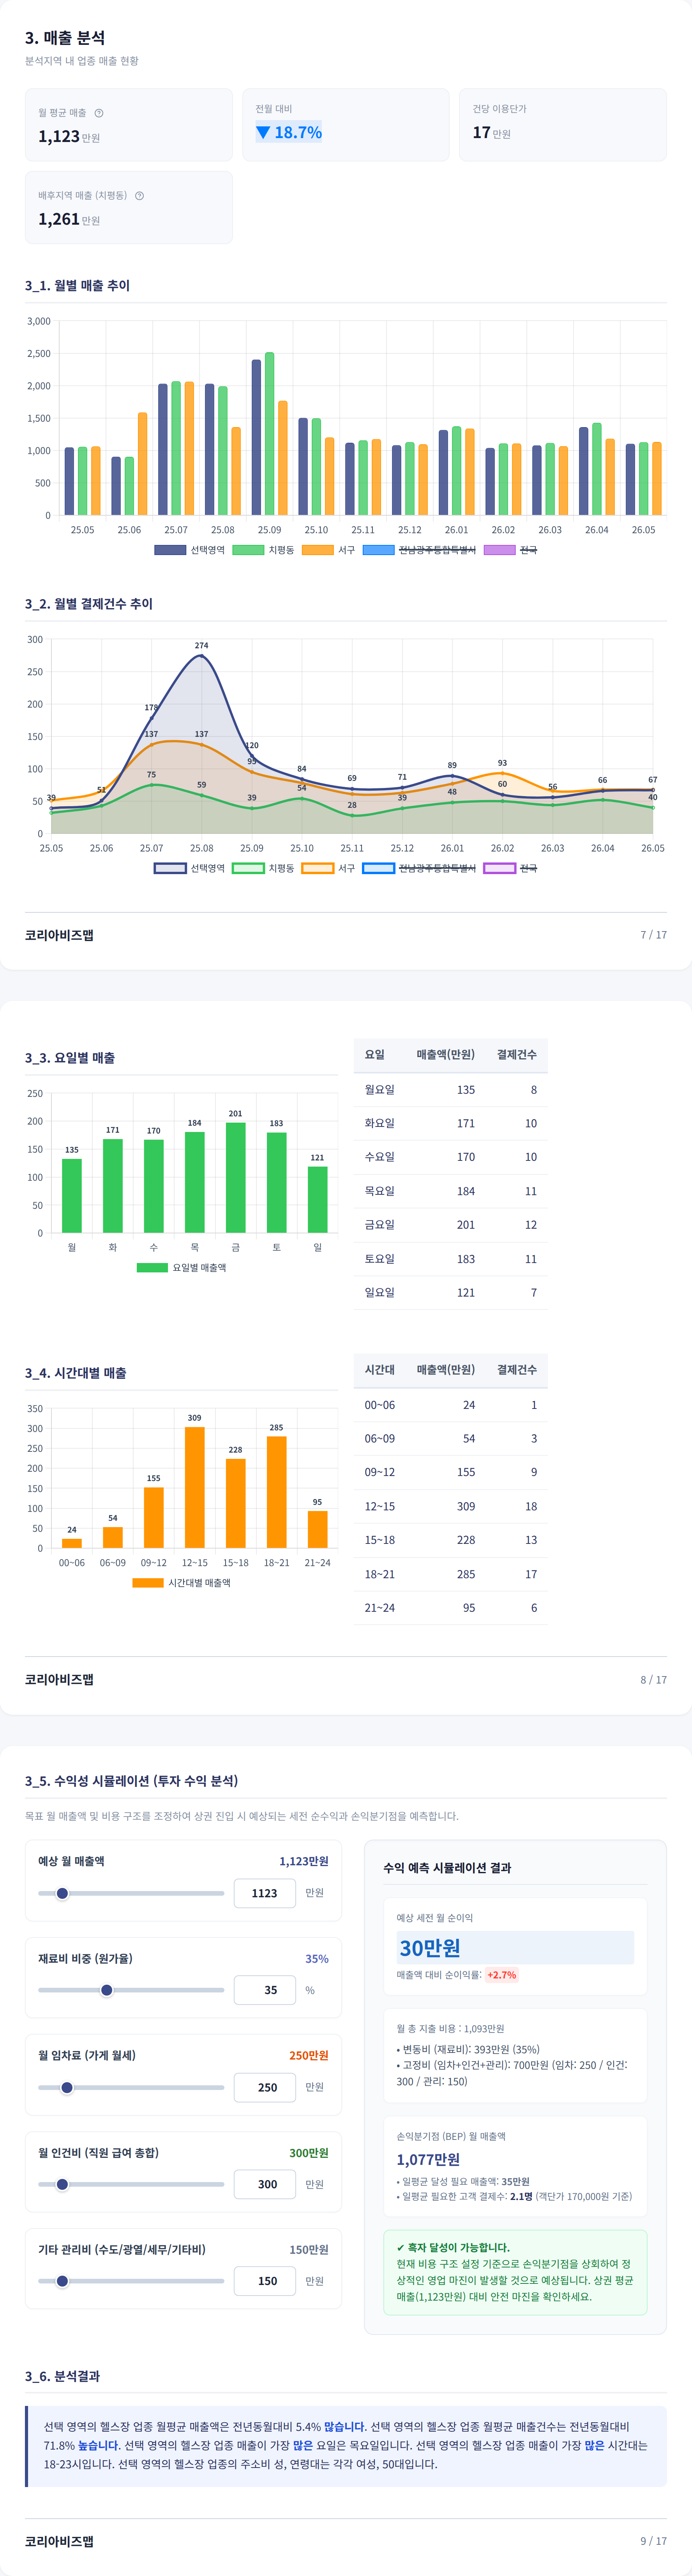
Task: Click the 수요일 table row
Action: pos(450,1157)
